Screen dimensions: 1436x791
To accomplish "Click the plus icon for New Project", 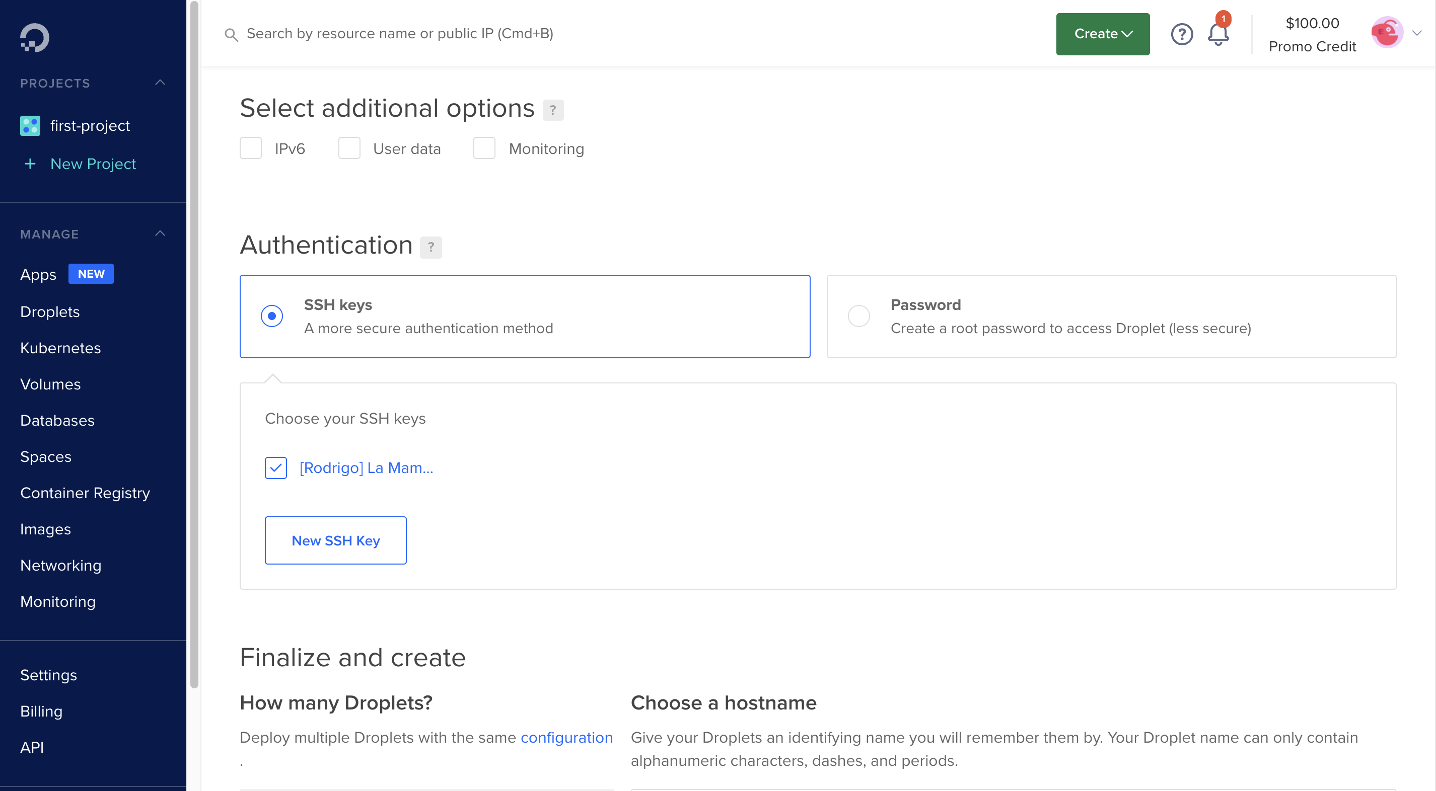I will click(30, 164).
